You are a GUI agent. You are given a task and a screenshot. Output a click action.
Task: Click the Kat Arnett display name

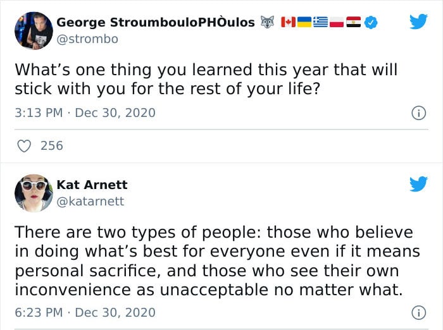pos(92,185)
